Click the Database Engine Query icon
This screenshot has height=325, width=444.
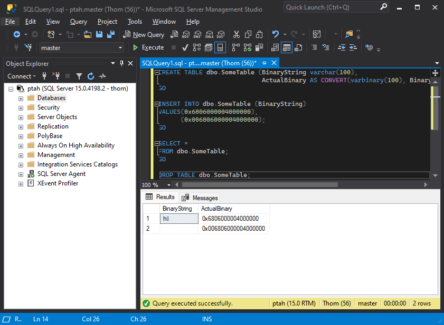(x=174, y=34)
